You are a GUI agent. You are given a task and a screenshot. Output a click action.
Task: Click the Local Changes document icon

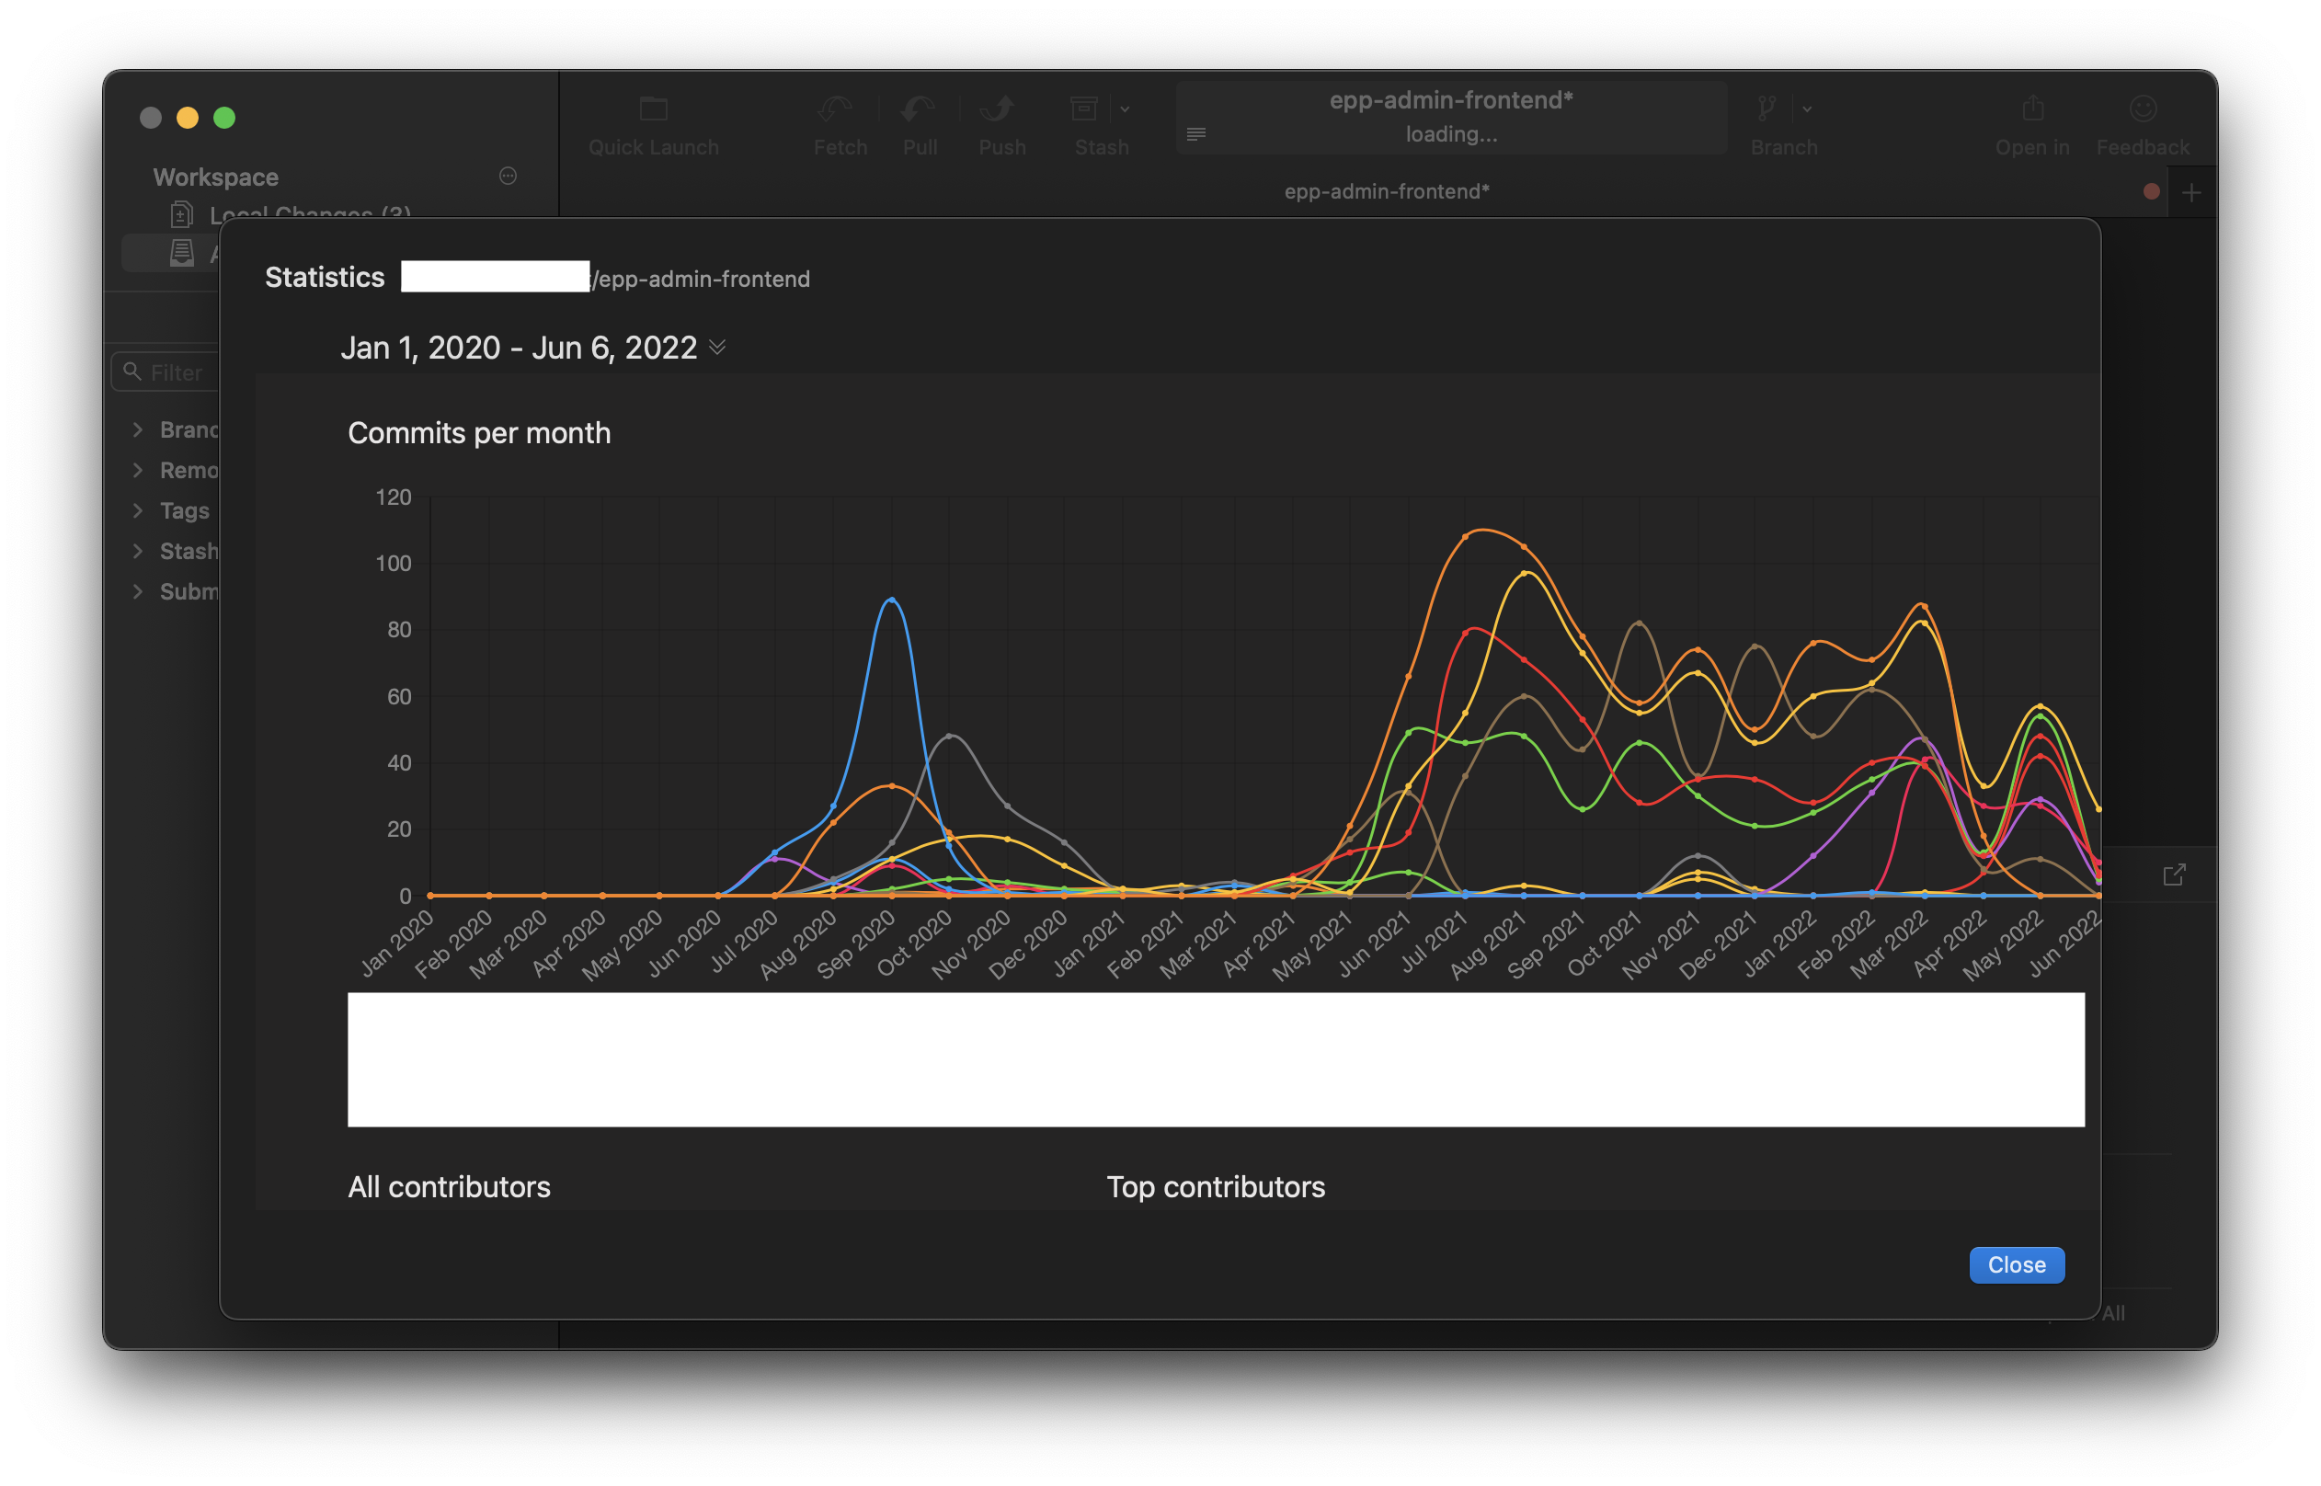(181, 213)
